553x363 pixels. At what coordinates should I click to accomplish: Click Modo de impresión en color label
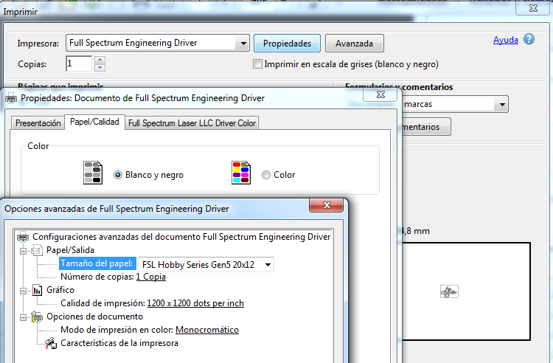tap(117, 330)
